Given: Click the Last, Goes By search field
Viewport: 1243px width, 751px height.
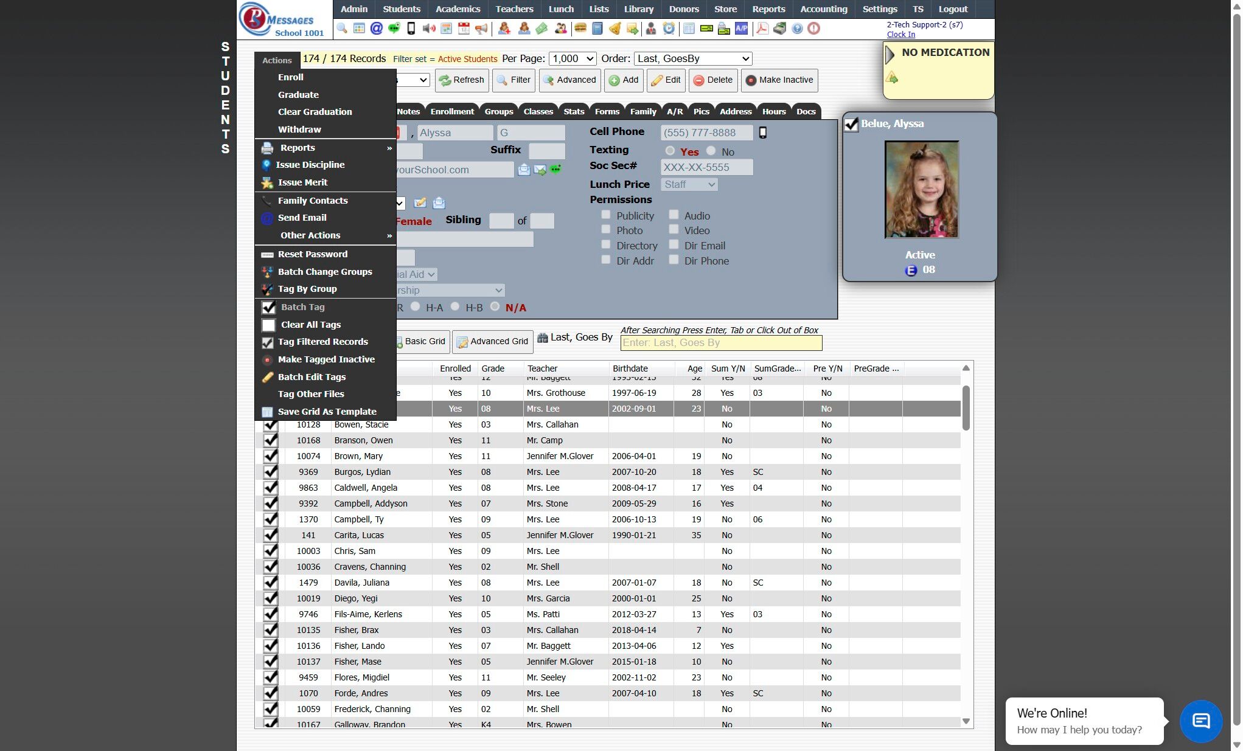Looking at the screenshot, I should 721,343.
